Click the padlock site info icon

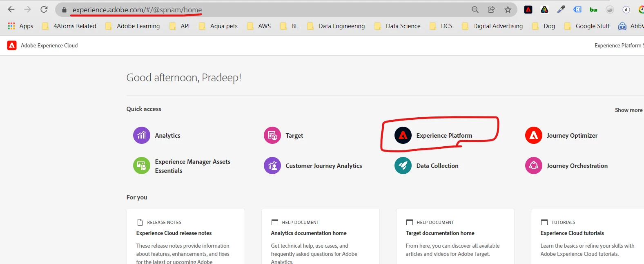click(64, 10)
